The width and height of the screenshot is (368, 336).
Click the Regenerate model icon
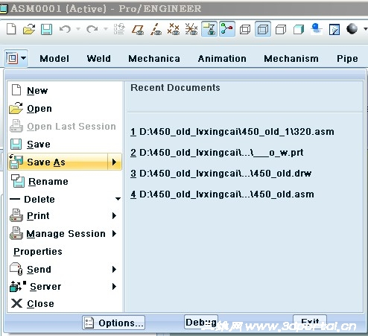tap(119, 29)
